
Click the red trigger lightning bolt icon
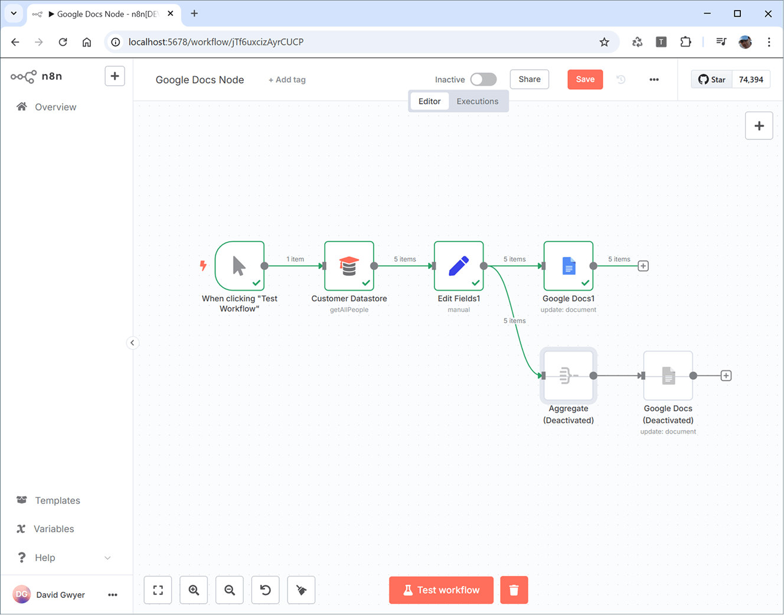click(x=203, y=266)
